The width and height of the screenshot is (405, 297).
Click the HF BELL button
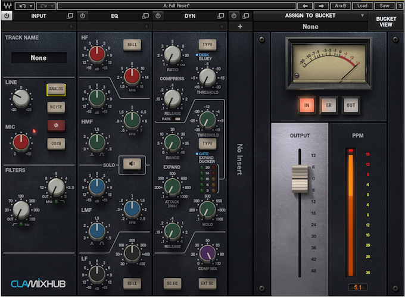[x=132, y=45]
